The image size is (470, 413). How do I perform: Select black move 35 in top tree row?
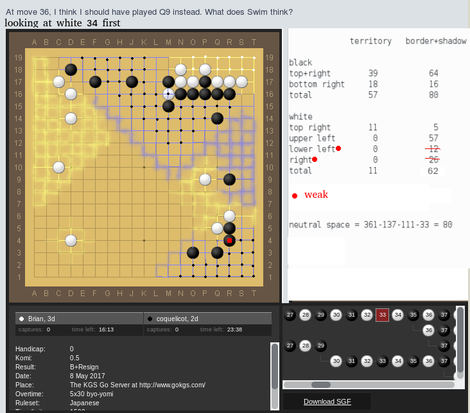pos(413,315)
